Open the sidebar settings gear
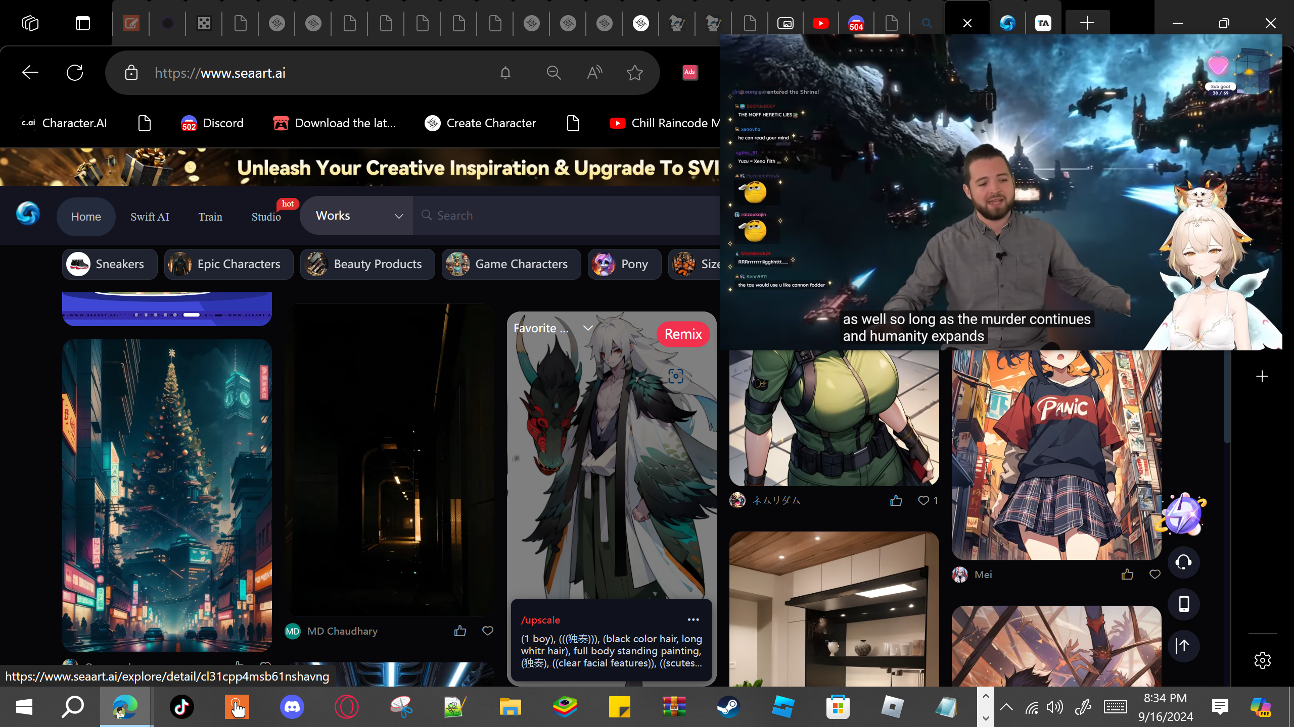Image resolution: width=1294 pixels, height=727 pixels. tap(1263, 660)
